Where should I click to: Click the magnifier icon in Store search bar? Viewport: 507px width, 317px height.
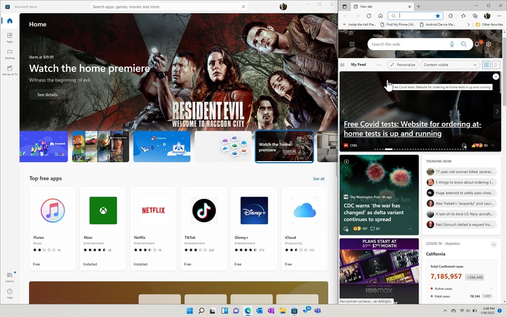[243, 6]
